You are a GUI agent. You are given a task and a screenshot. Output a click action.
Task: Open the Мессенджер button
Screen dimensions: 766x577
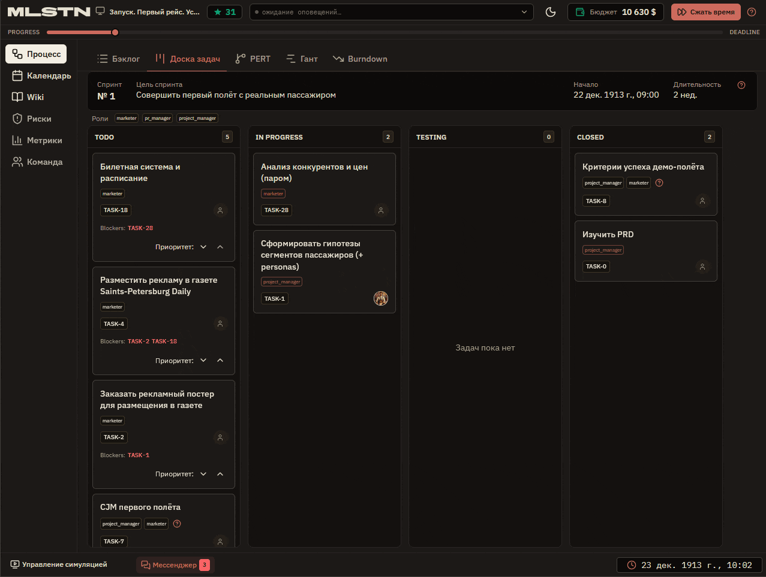point(175,565)
